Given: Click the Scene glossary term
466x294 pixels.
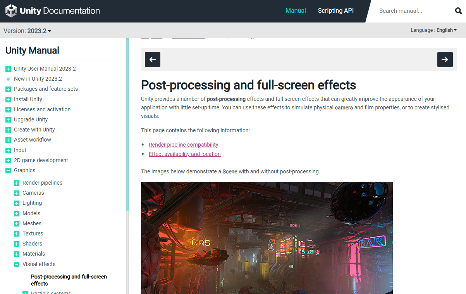Looking at the screenshot, I should pos(230,171).
